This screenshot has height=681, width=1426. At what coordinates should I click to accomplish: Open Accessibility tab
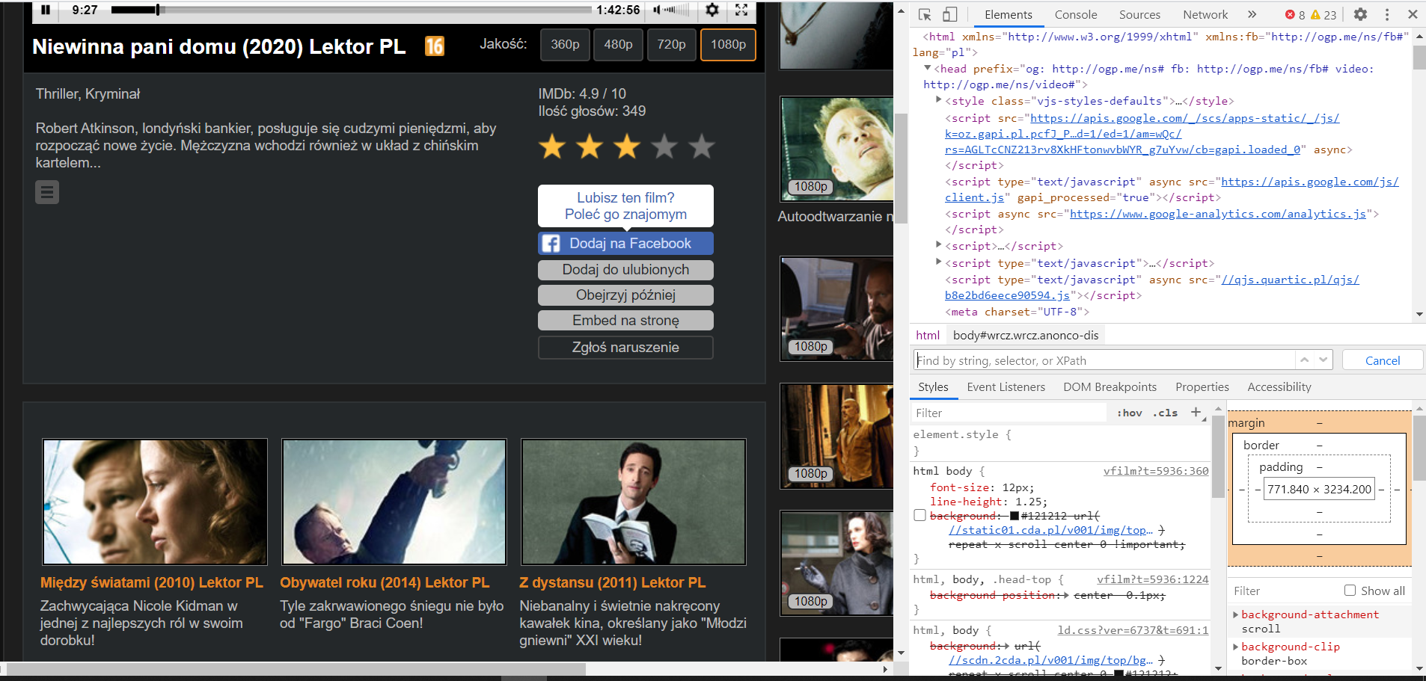pyautogui.click(x=1279, y=386)
